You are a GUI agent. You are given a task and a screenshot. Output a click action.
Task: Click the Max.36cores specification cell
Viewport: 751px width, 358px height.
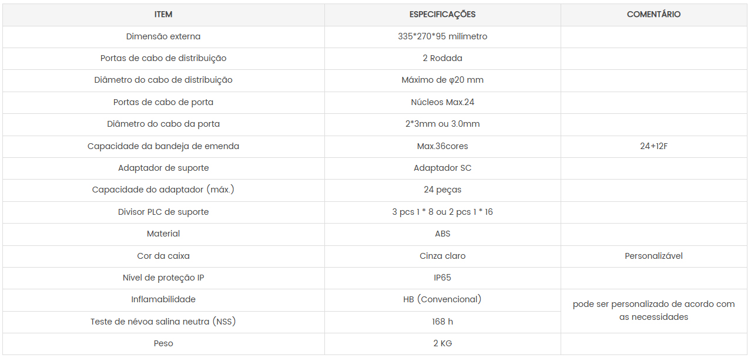tap(442, 146)
